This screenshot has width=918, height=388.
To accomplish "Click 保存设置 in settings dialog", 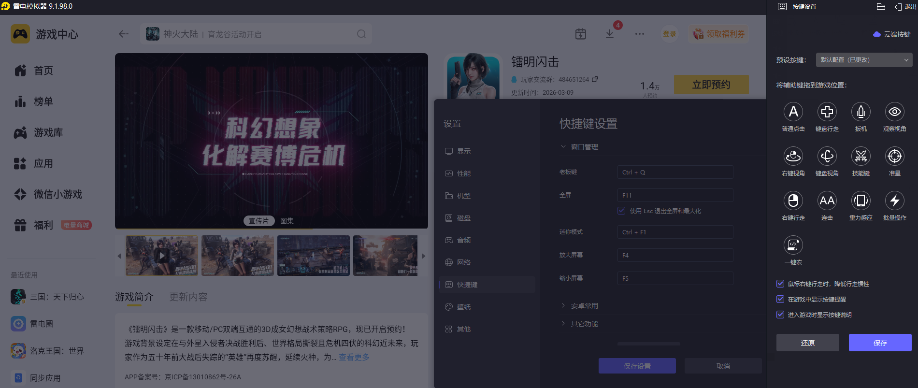I will pos(637,366).
